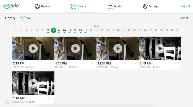Open the 2:19 PM hallway thumbnail
Screen dimensions: 193x107
click(x=33, y=48)
